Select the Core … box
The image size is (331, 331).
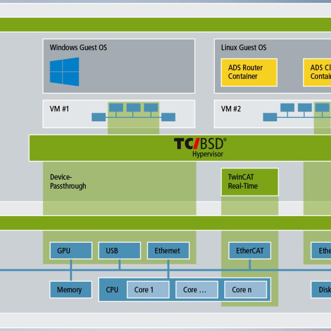tap(197, 290)
